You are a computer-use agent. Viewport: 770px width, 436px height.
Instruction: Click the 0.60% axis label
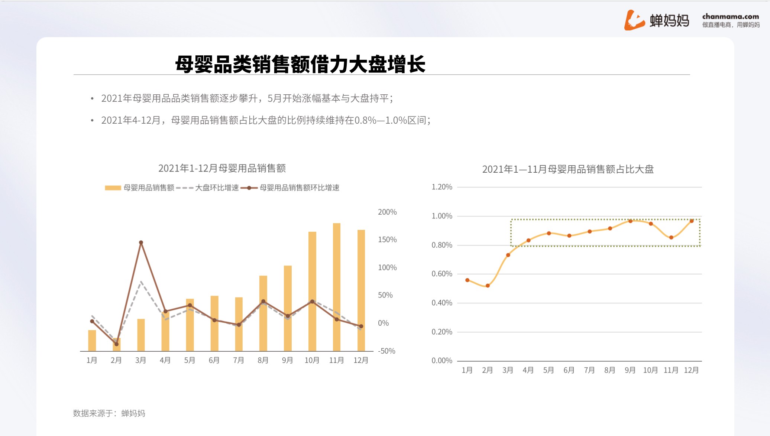(442, 274)
